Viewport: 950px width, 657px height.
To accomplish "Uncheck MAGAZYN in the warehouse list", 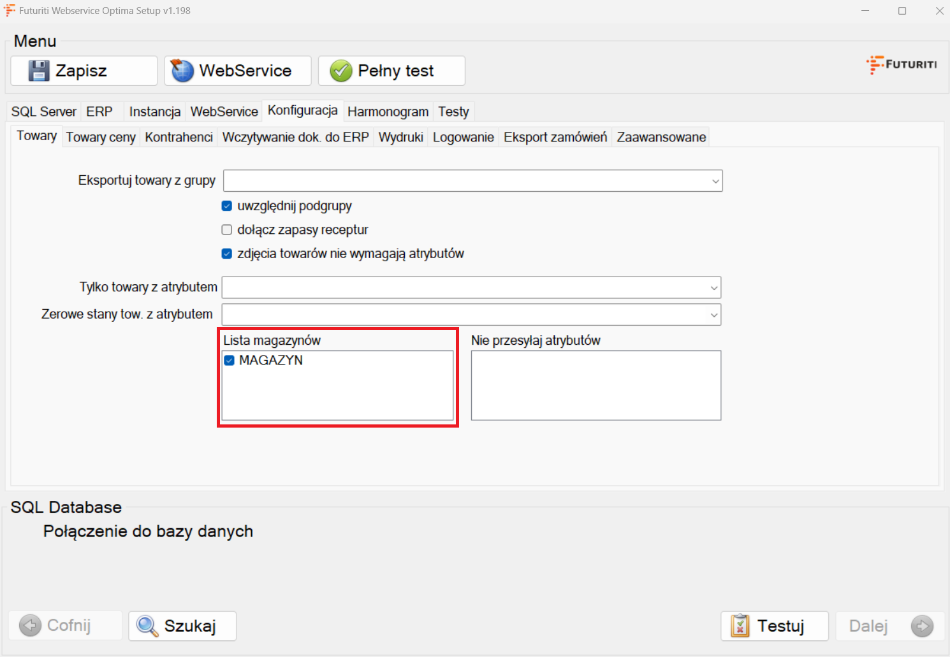I will click(x=230, y=361).
